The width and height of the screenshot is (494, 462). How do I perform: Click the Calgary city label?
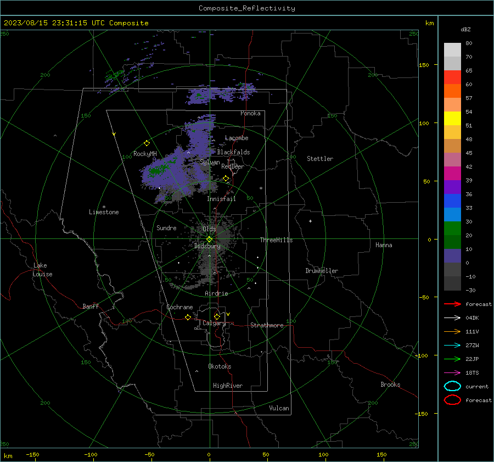pos(214,323)
